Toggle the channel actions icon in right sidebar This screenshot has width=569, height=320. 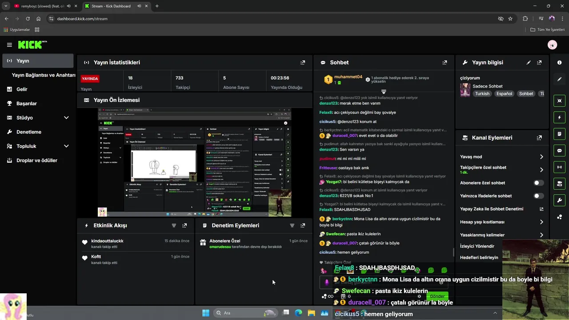[560, 184]
